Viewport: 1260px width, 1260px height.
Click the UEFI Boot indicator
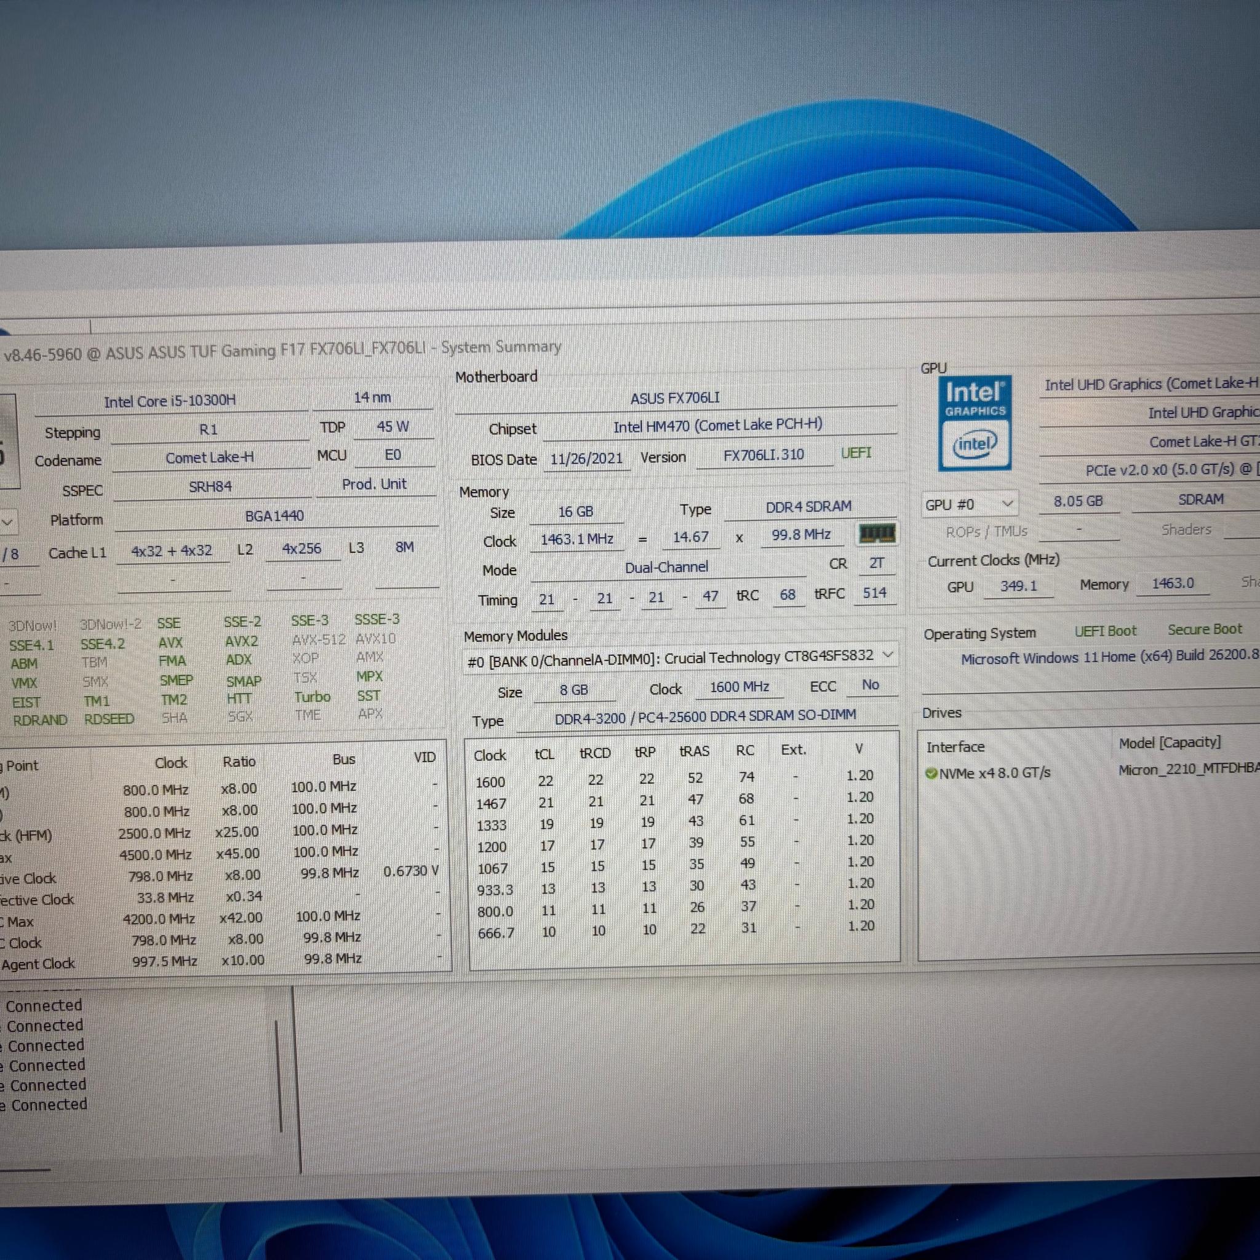pyautogui.click(x=1106, y=631)
